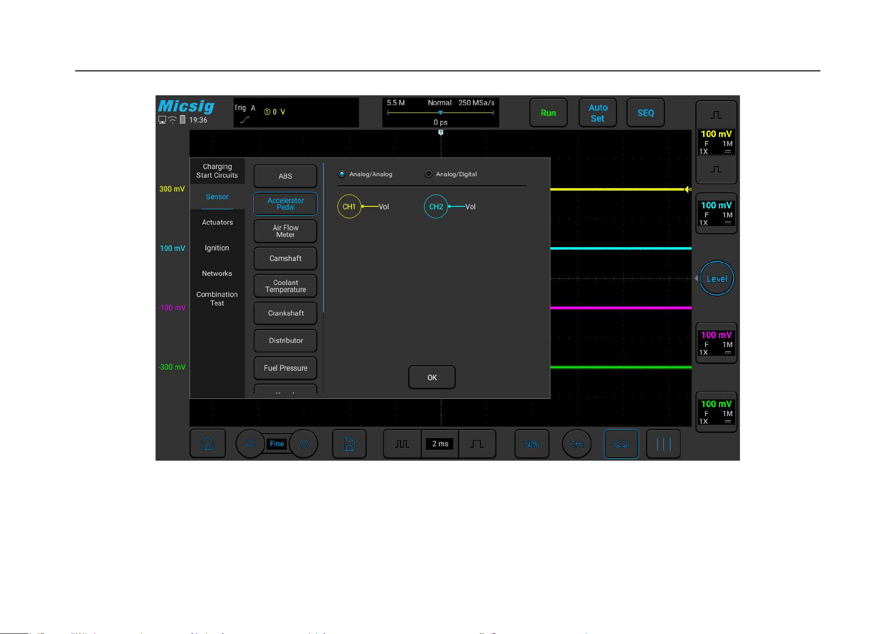Image resolution: width=896 pixels, height=634 pixels.
Task: Set trigger level to 50%
Action: pos(532,444)
